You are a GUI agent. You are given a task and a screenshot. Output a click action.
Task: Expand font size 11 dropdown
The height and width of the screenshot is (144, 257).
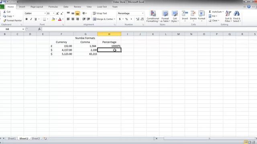[x=53, y=13]
